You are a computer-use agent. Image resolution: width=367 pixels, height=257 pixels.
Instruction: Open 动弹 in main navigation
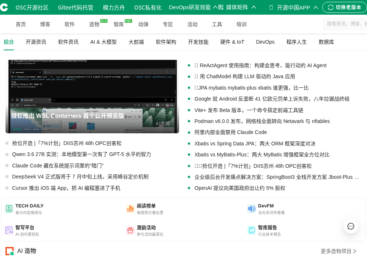143,24
